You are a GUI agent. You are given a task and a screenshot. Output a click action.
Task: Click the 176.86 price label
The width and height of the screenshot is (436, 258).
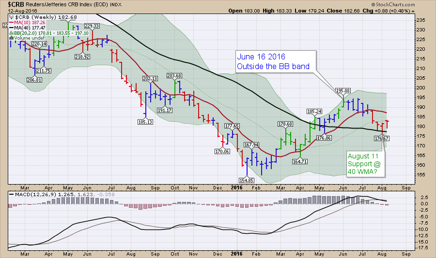point(324,138)
